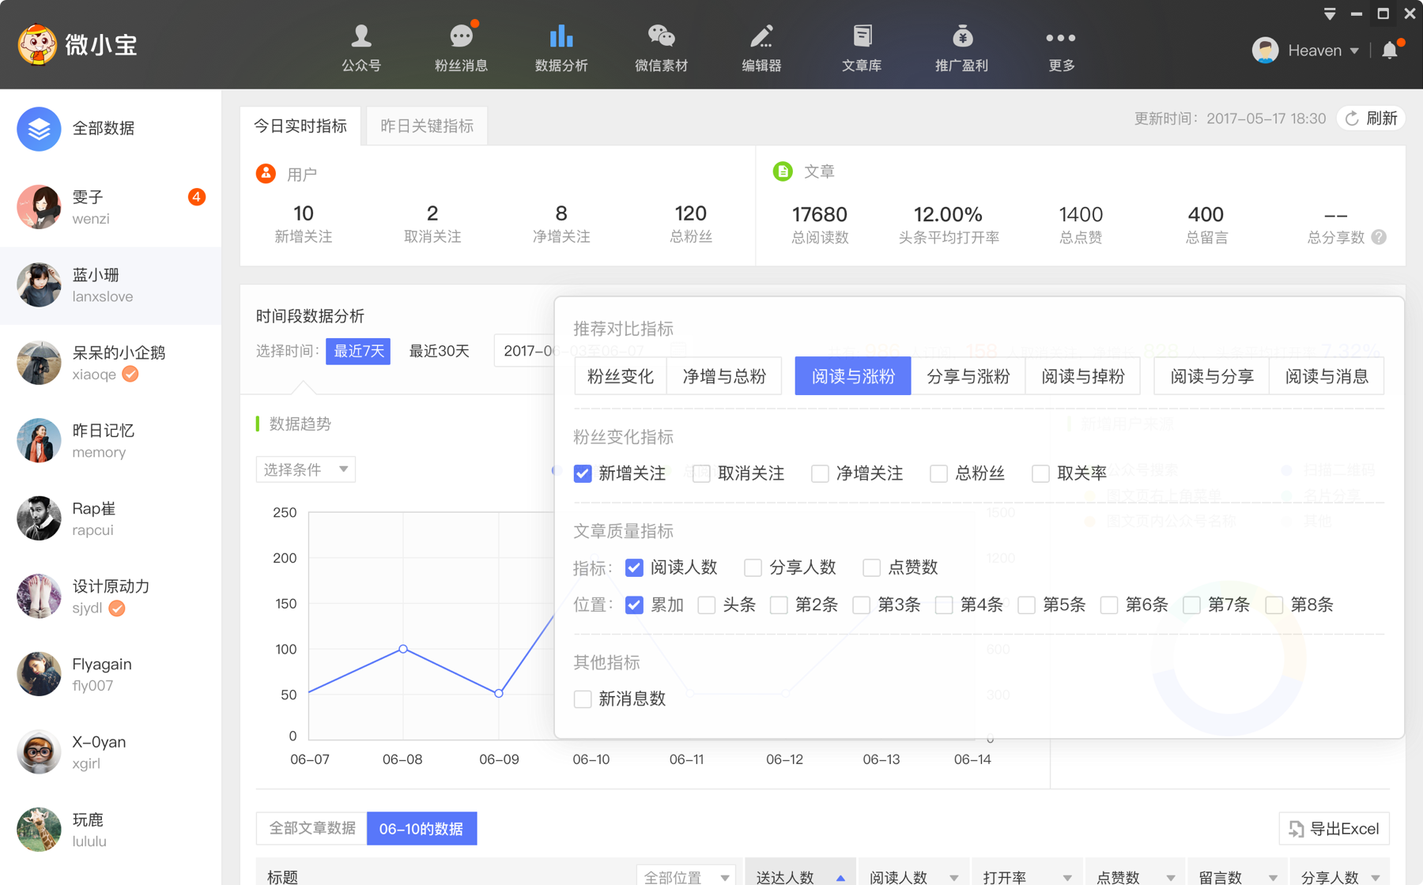The image size is (1423, 885).
Task: Click the notification bell icon
Action: coord(1390,51)
